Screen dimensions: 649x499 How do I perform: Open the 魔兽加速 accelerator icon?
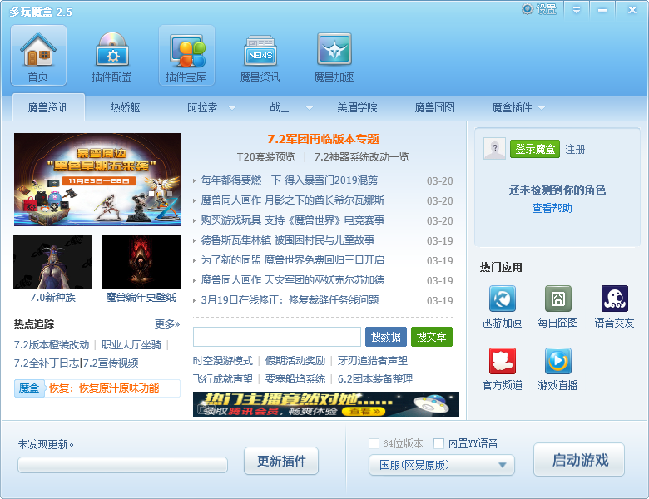pyautogui.click(x=334, y=56)
